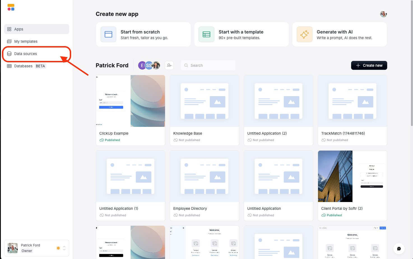Screen dimensions: 413x259
Task: Click Published icon under Client Portal
Action: 324,215
